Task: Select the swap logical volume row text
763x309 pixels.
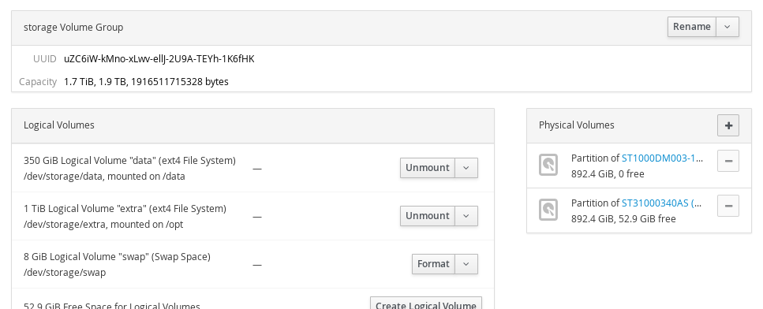Action: click(x=117, y=264)
